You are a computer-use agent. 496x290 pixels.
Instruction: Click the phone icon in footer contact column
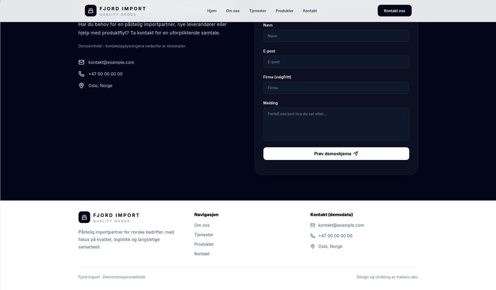coord(313,236)
